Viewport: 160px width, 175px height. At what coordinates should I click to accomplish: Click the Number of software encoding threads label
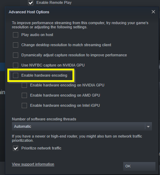point(44,119)
